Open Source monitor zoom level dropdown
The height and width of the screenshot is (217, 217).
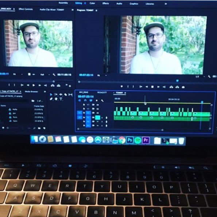coord(18,74)
